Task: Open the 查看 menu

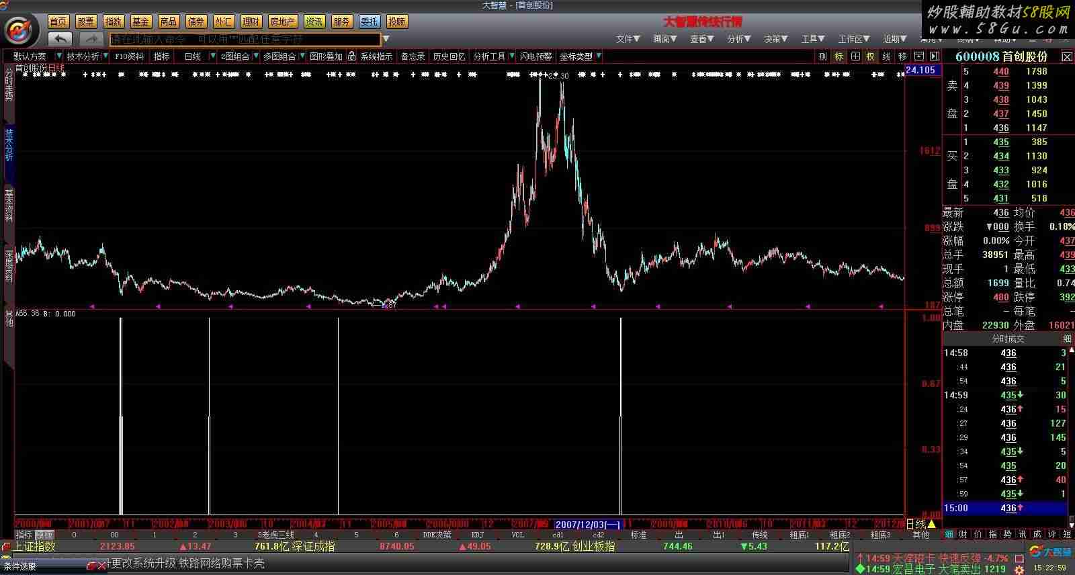Action: [701, 39]
